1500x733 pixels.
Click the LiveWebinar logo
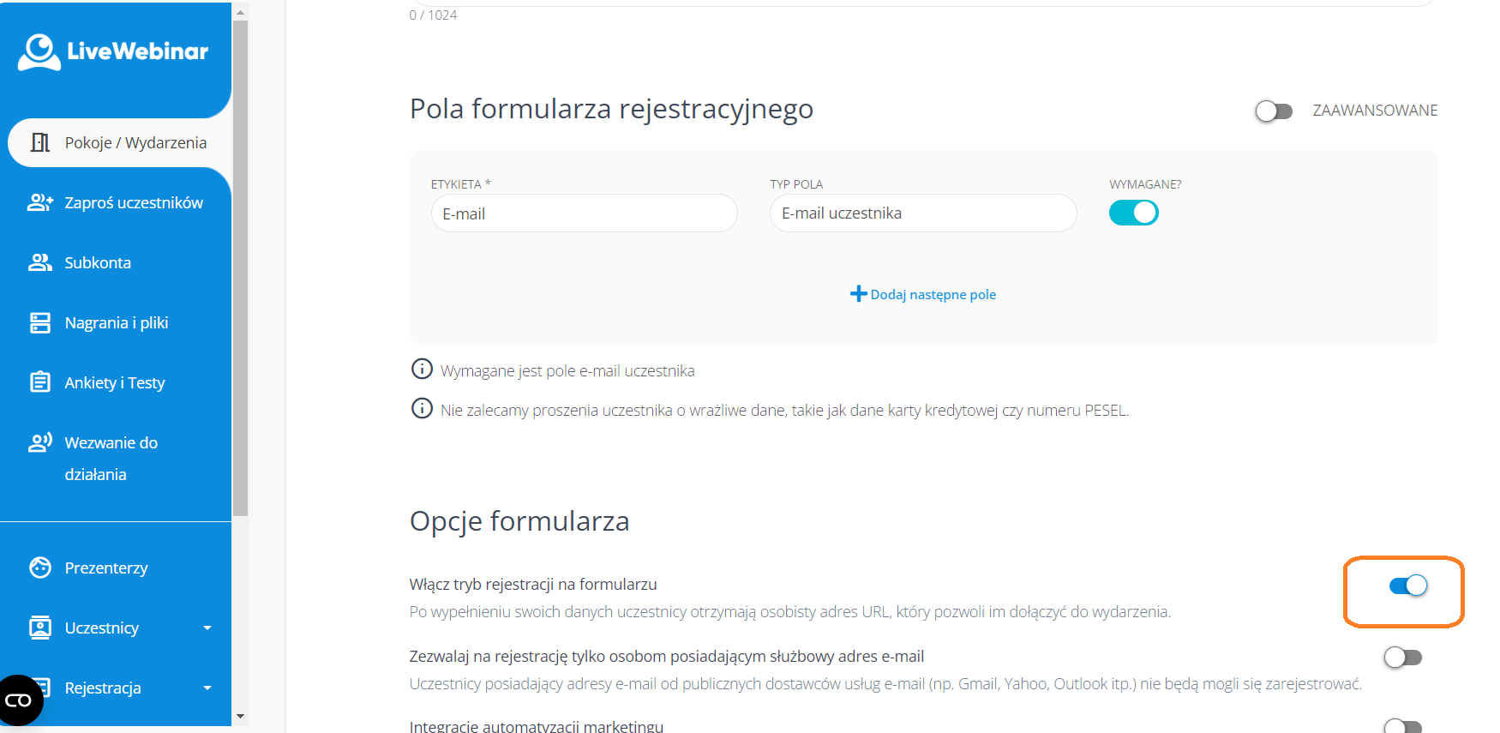click(x=113, y=51)
